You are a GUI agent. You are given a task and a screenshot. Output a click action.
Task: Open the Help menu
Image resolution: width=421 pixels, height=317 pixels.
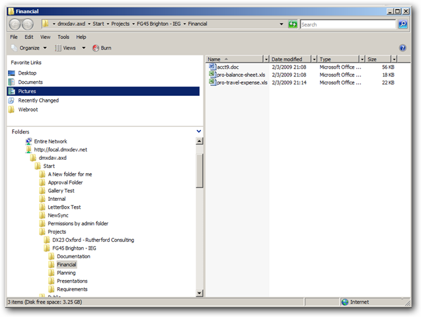coord(81,37)
